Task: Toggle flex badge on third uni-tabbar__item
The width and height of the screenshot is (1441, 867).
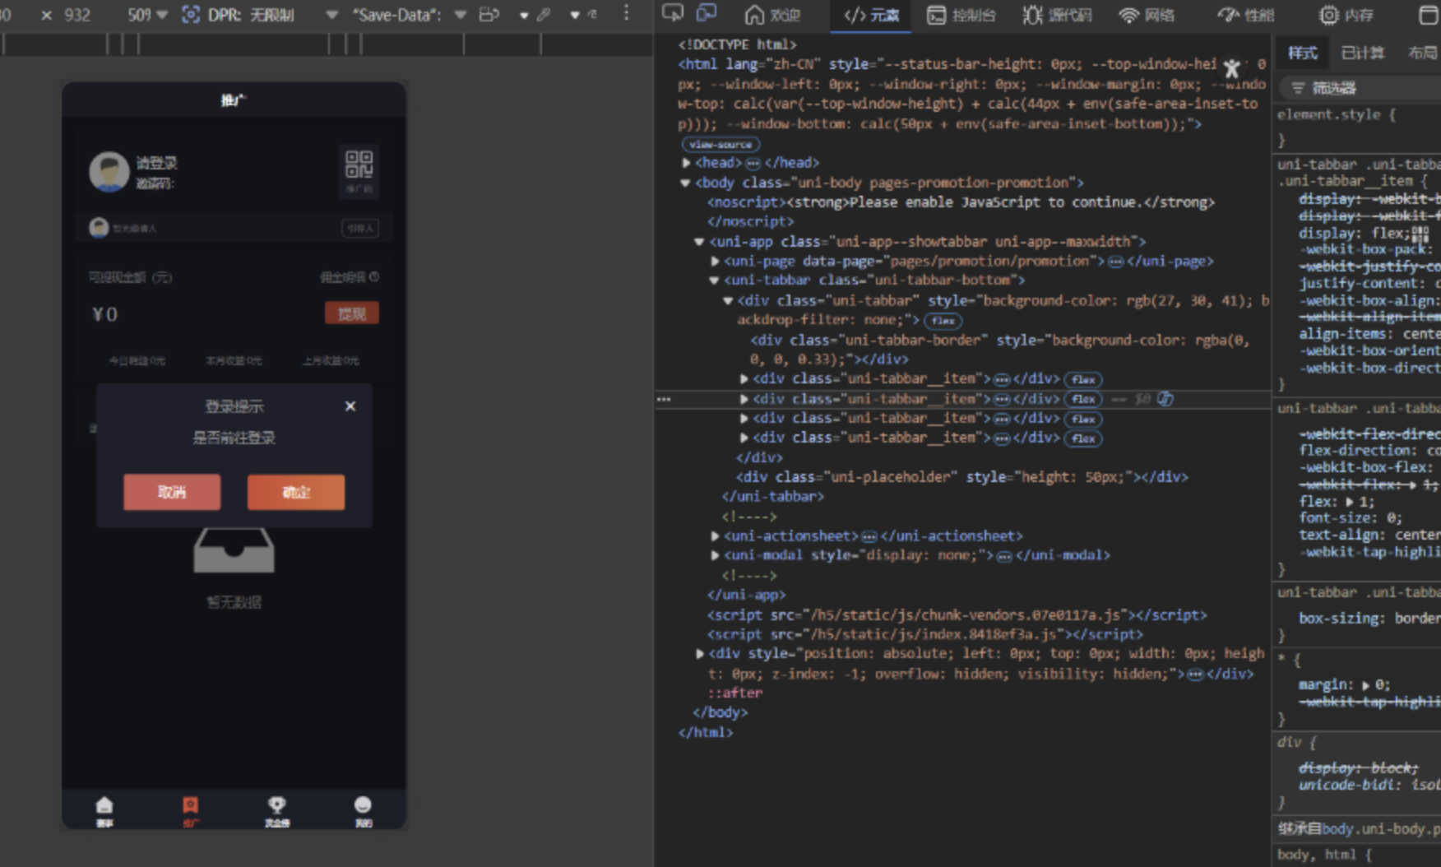Action: click(1083, 419)
